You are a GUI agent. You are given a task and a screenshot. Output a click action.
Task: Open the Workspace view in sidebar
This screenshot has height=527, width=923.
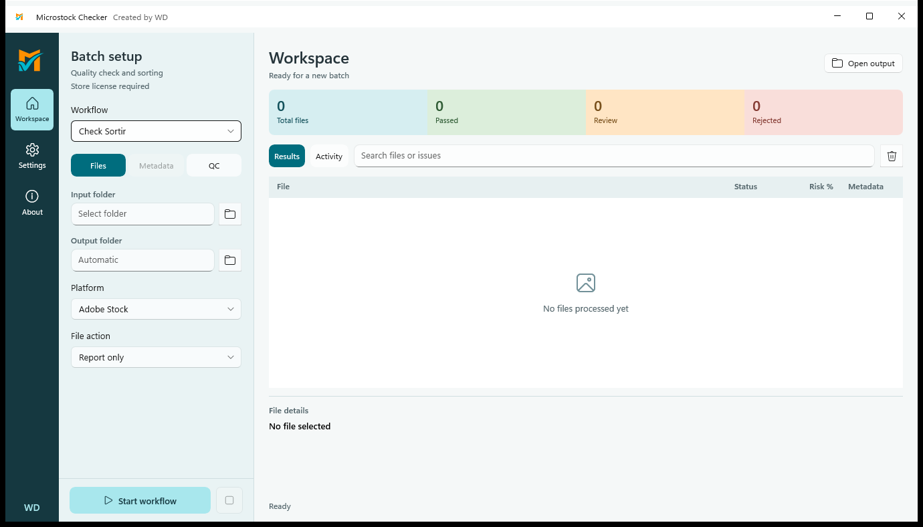pos(32,110)
